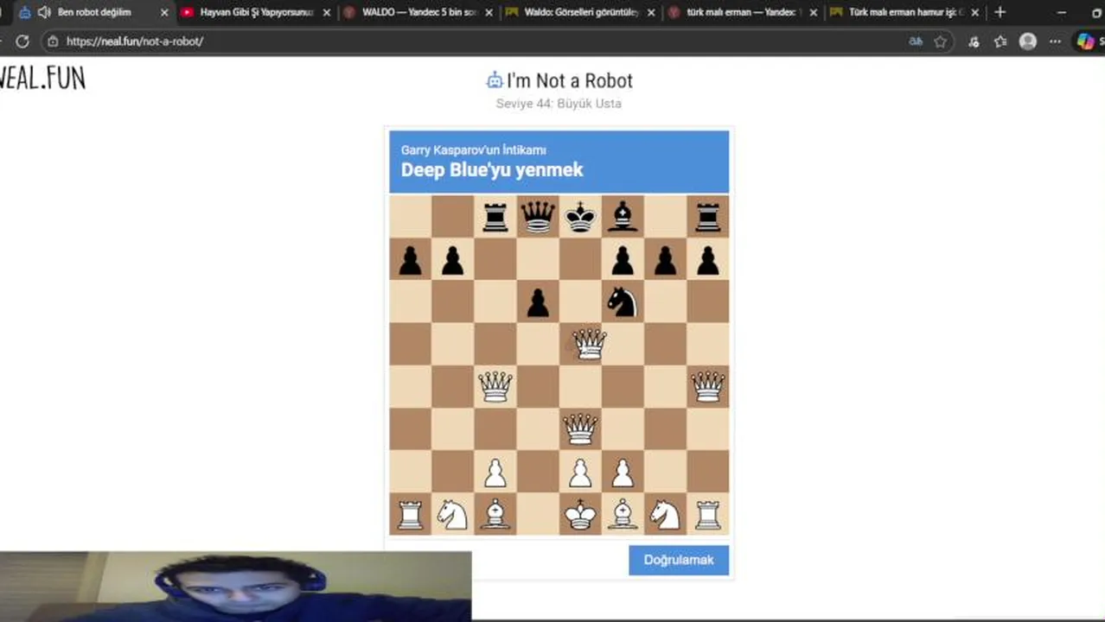
Task: Select the white rook on a1
Action: 411,514
